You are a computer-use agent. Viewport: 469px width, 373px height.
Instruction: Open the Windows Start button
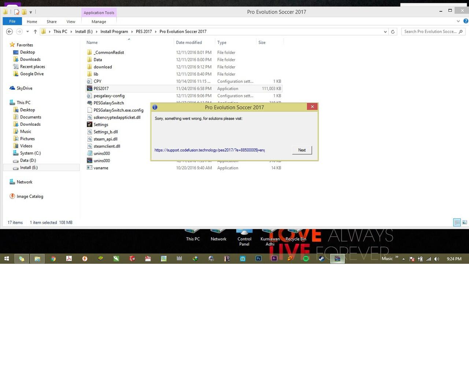[x=7, y=259]
